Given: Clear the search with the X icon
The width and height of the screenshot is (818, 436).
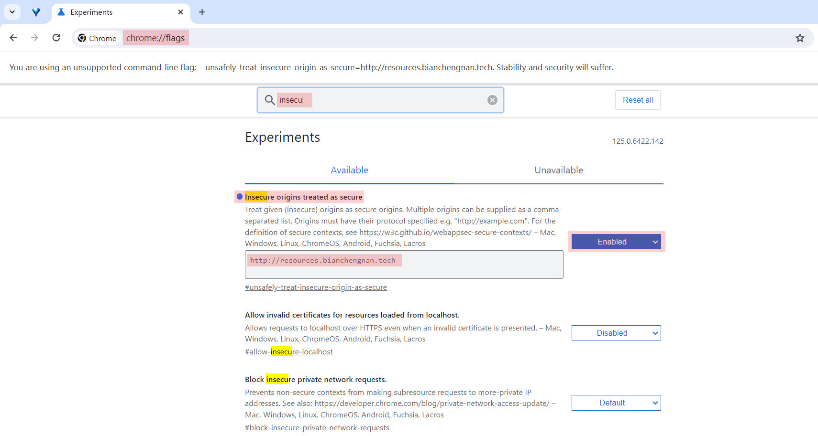Looking at the screenshot, I should [492, 100].
